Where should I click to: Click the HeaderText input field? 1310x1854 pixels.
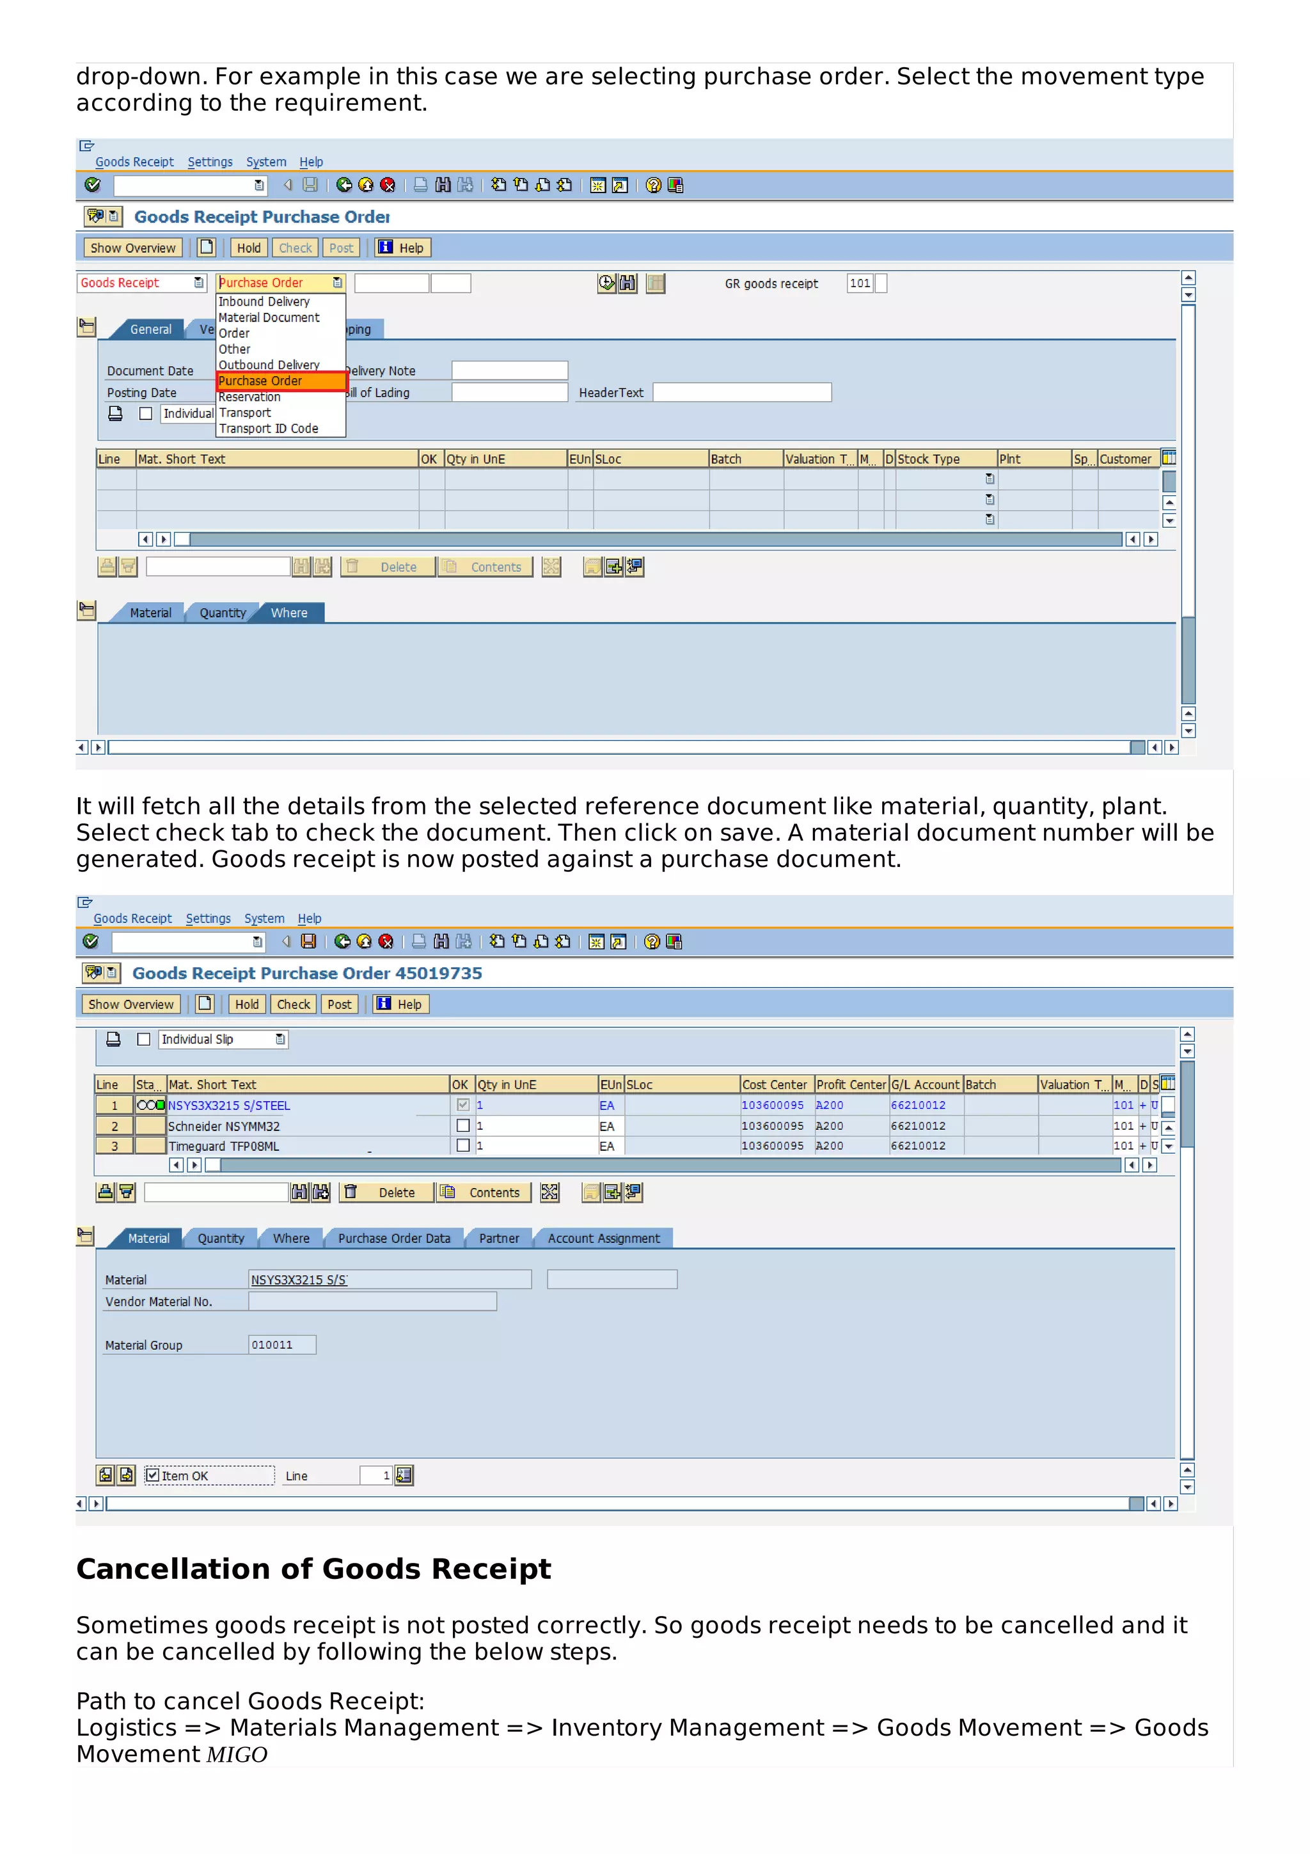click(742, 392)
